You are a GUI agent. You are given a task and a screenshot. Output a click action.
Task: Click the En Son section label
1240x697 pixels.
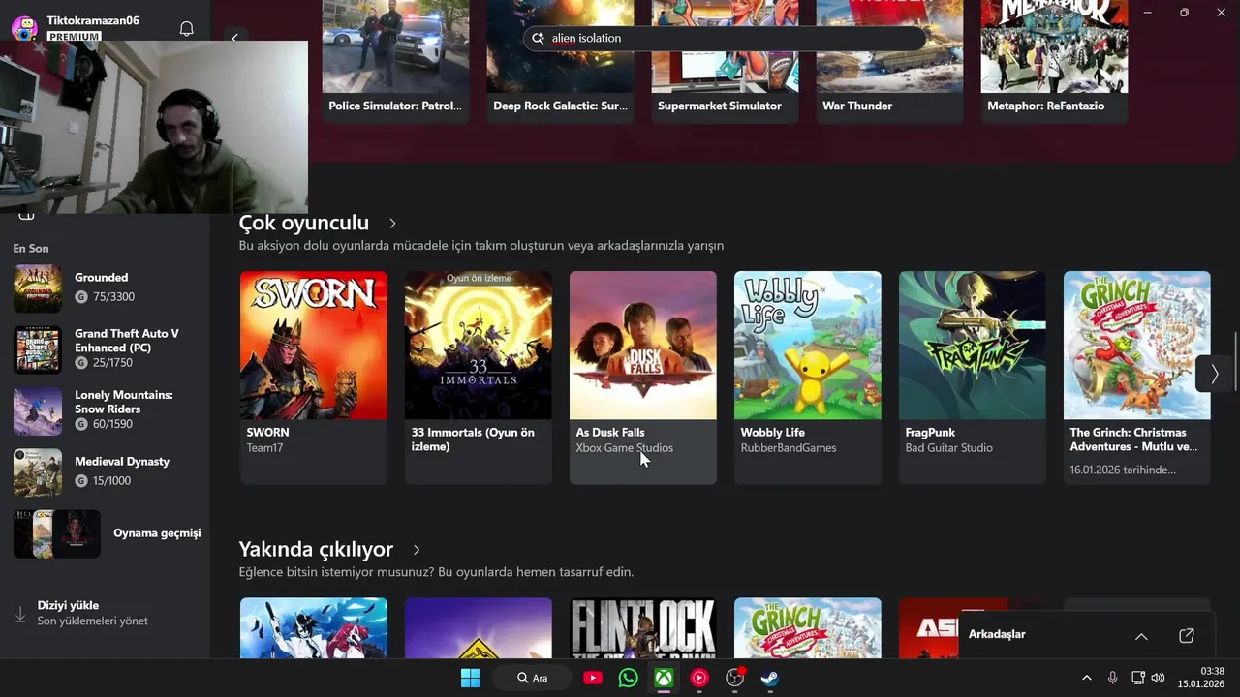click(x=31, y=249)
